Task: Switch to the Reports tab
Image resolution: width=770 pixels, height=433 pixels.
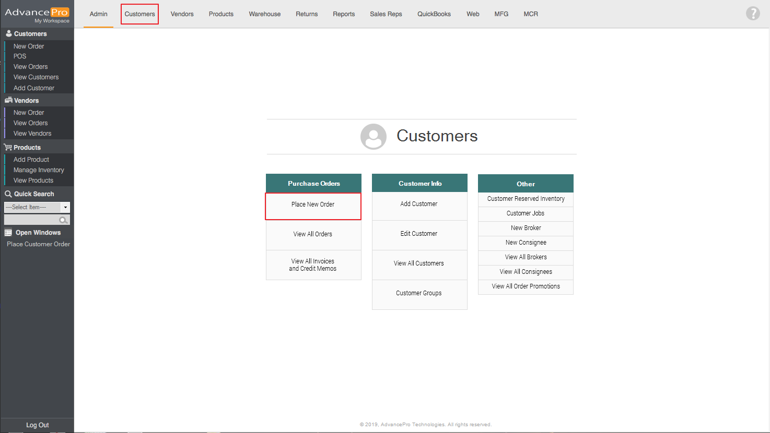Action: (x=343, y=14)
